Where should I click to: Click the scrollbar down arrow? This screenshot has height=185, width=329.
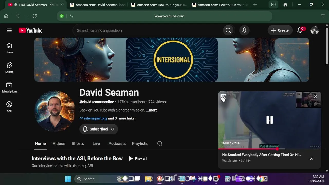tap(327, 171)
